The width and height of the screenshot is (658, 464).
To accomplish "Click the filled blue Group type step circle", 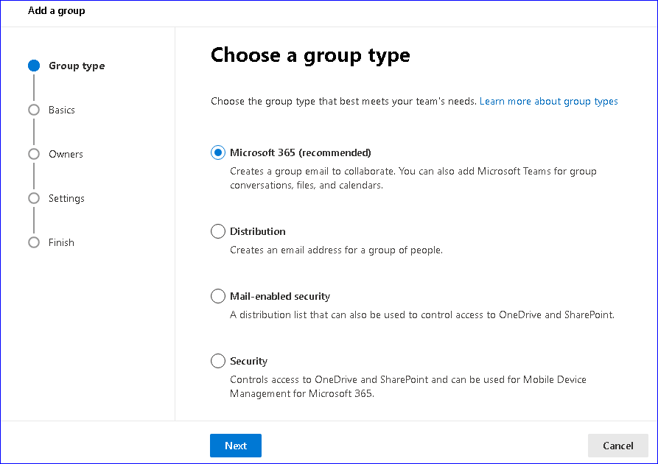I will [x=34, y=66].
